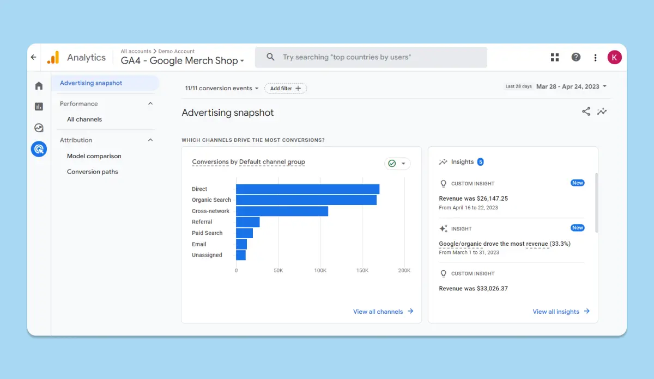Click the lightbulb icon beside Revenue $33,026.37
Screen dimensions: 654x379
(443, 274)
